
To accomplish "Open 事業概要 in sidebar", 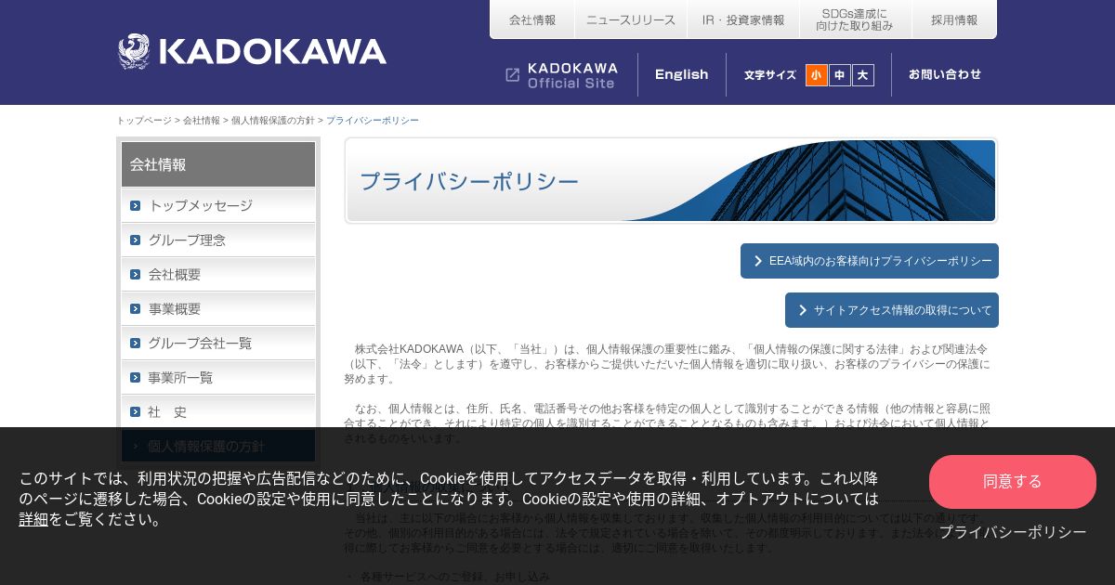I will pyautogui.click(x=218, y=308).
